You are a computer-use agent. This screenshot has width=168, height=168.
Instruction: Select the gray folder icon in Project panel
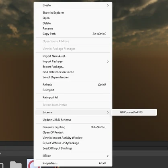tap(16, 164)
